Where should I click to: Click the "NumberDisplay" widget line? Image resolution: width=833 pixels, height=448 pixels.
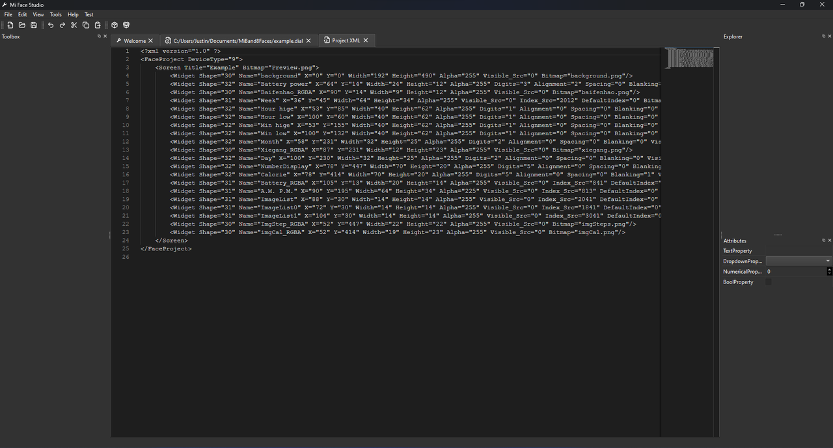(x=415, y=166)
